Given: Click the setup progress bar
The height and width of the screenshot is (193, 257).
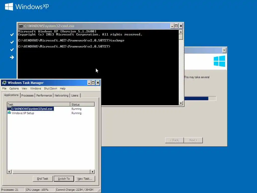Looking at the screenshot, I should point(200,99).
